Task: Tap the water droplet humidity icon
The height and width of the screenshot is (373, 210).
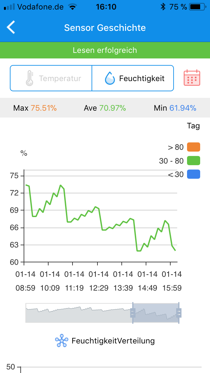Action: 110,78
